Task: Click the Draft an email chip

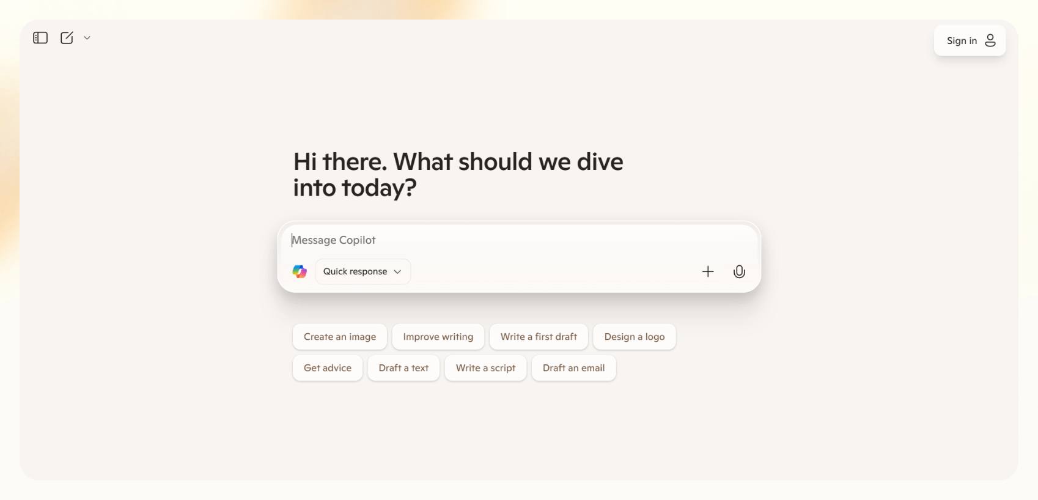Action: click(573, 368)
